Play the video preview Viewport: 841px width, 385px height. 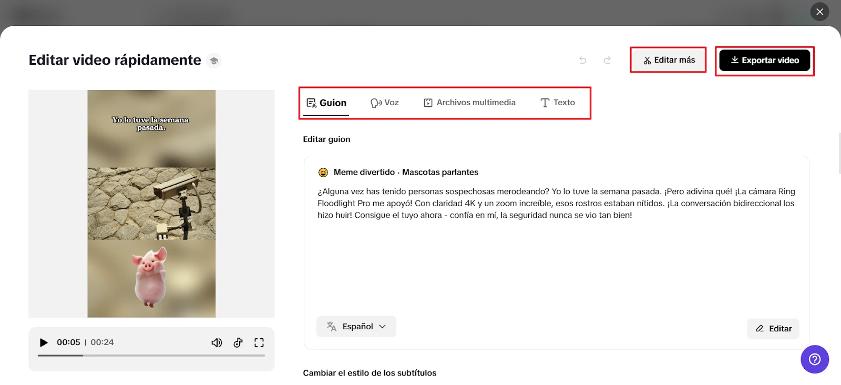44,342
